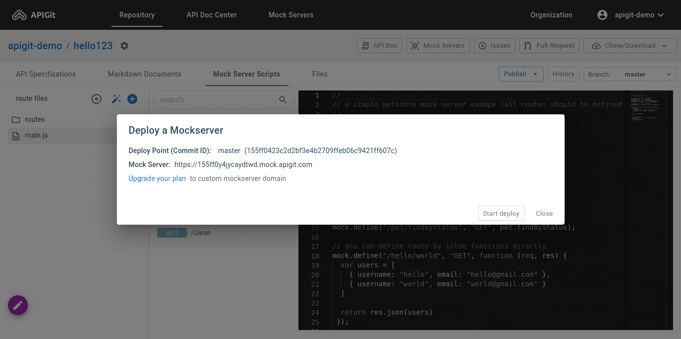Open repository settings gear icon
This screenshot has width=681, height=339.
[x=124, y=46]
